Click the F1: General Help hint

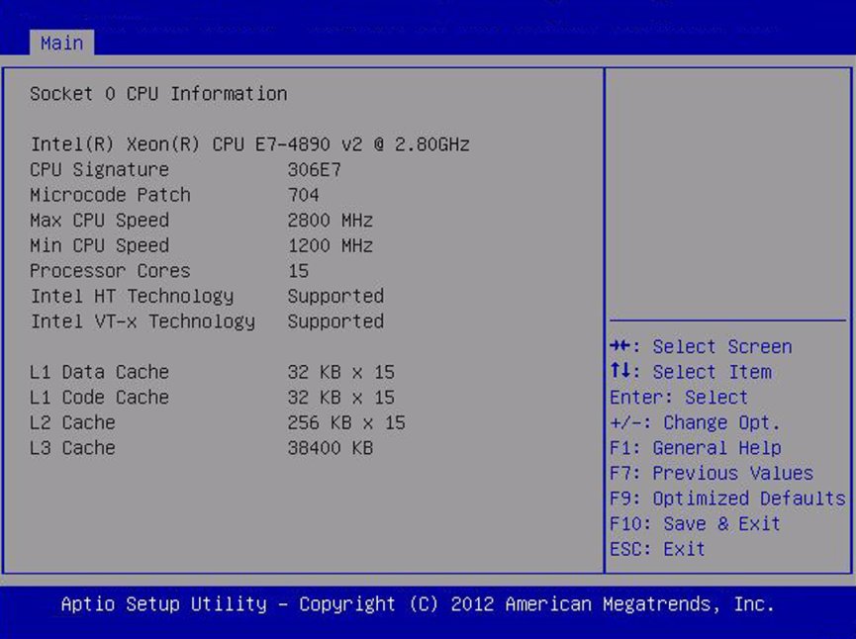[696, 448]
